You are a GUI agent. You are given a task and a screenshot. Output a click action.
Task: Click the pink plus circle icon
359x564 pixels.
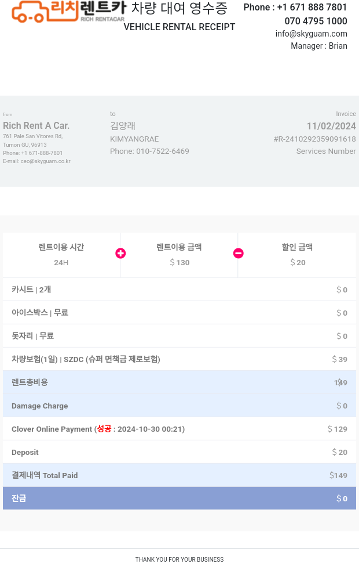pyautogui.click(x=120, y=253)
